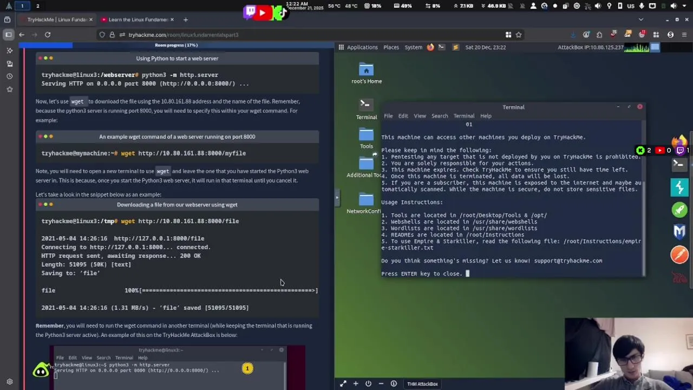Click the THM AttackBox button
The width and height of the screenshot is (693, 390).
[422, 384]
